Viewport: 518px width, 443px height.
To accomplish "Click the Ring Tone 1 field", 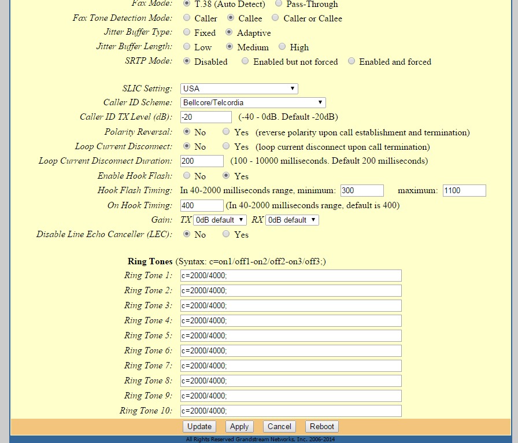I will coord(291,275).
